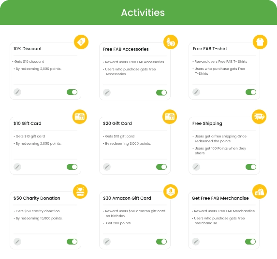Click the $20 Gift Card title

[117, 123]
